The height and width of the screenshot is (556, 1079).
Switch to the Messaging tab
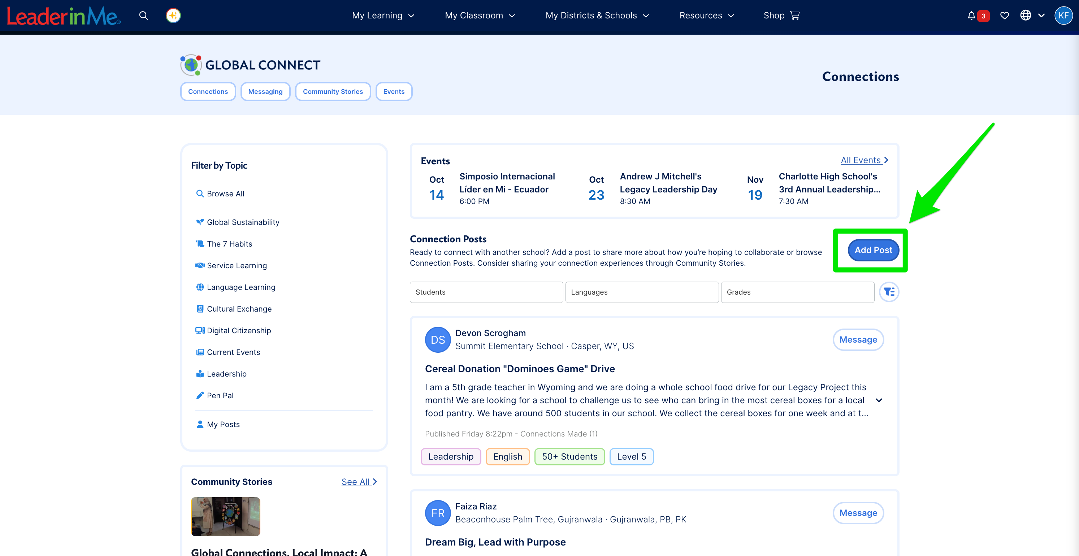pyautogui.click(x=265, y=91)
